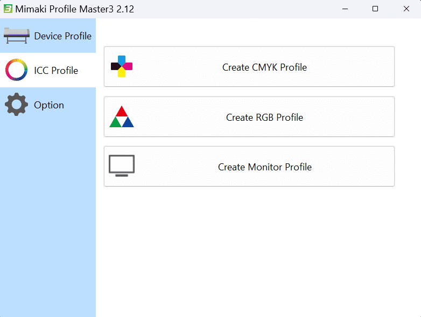The width and height of the screenshot is (421, 317).
Task: Close the Mimaki Profile Master3 window
Action: (x=406, y=9)
